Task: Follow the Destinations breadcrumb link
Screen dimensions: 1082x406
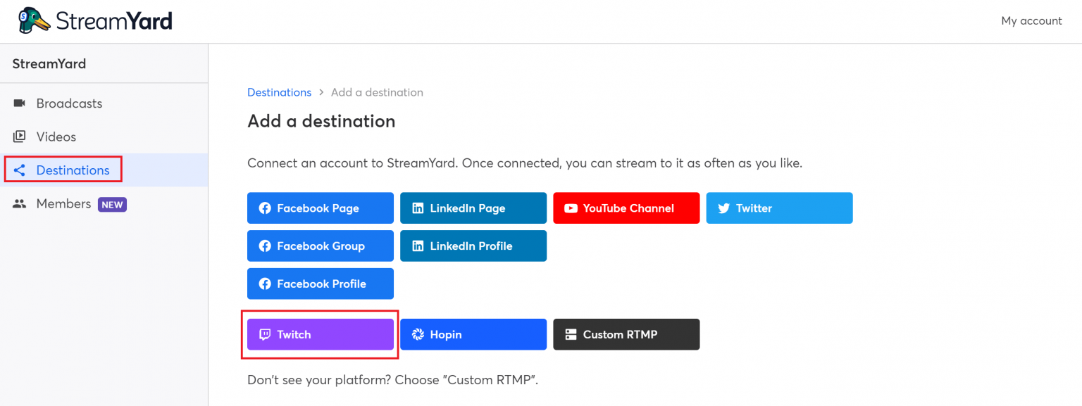Action: (279, 92)
